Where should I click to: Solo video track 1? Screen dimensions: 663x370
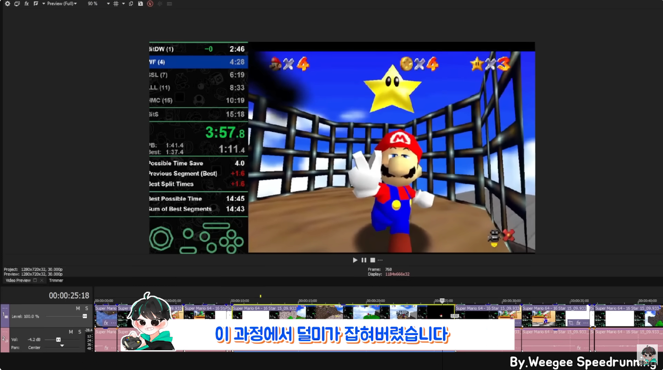87,308
